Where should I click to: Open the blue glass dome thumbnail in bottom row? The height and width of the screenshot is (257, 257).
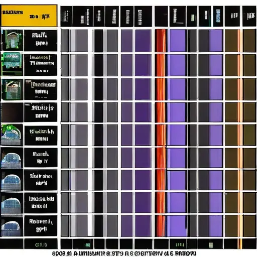[12, 226]
